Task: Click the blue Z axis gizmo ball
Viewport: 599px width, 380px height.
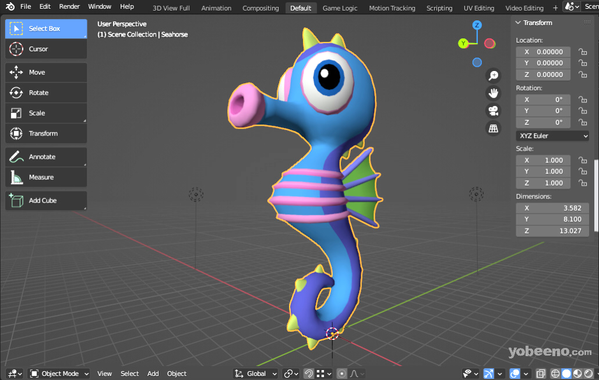Action: point(477,25)
